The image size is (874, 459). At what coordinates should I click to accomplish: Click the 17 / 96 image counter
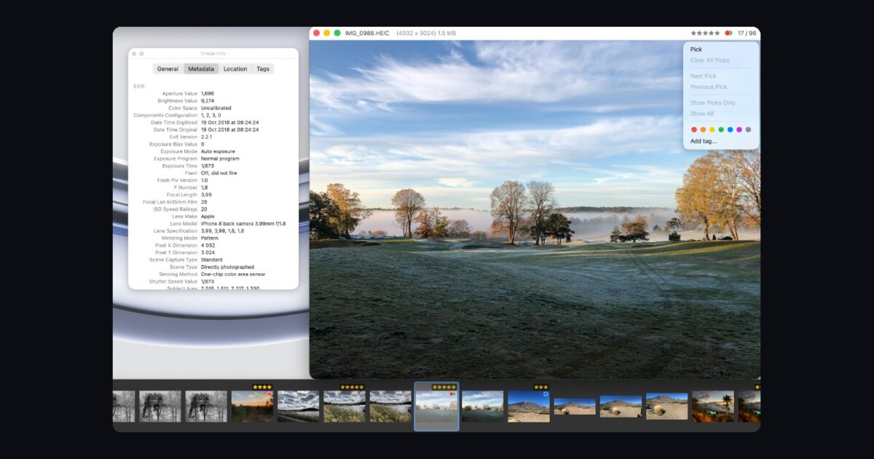pos(747,34)
